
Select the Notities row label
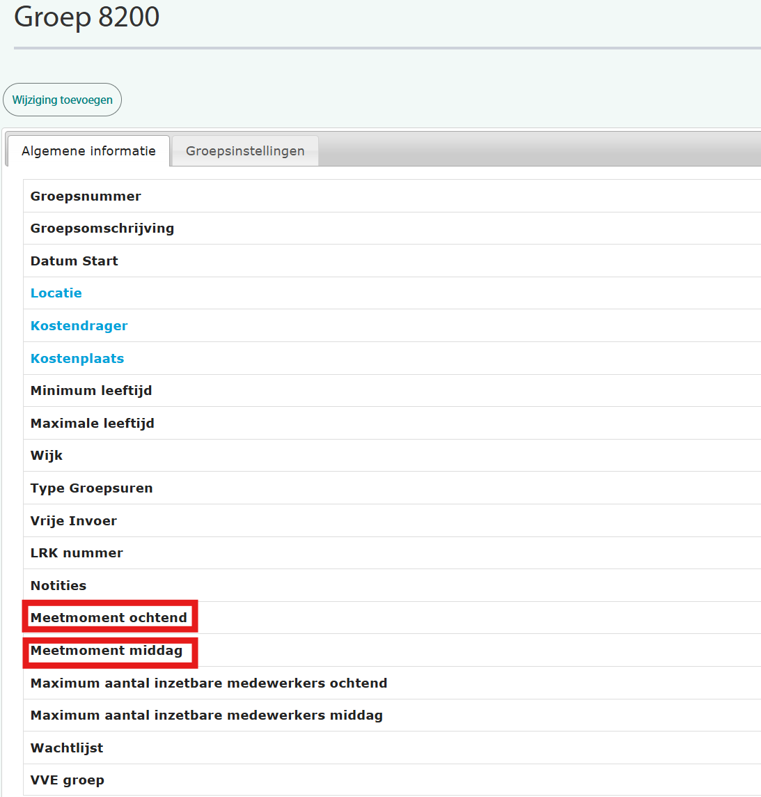58,586
